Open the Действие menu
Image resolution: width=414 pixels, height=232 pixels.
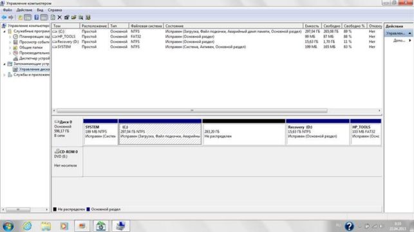click(x=24, y=10)
